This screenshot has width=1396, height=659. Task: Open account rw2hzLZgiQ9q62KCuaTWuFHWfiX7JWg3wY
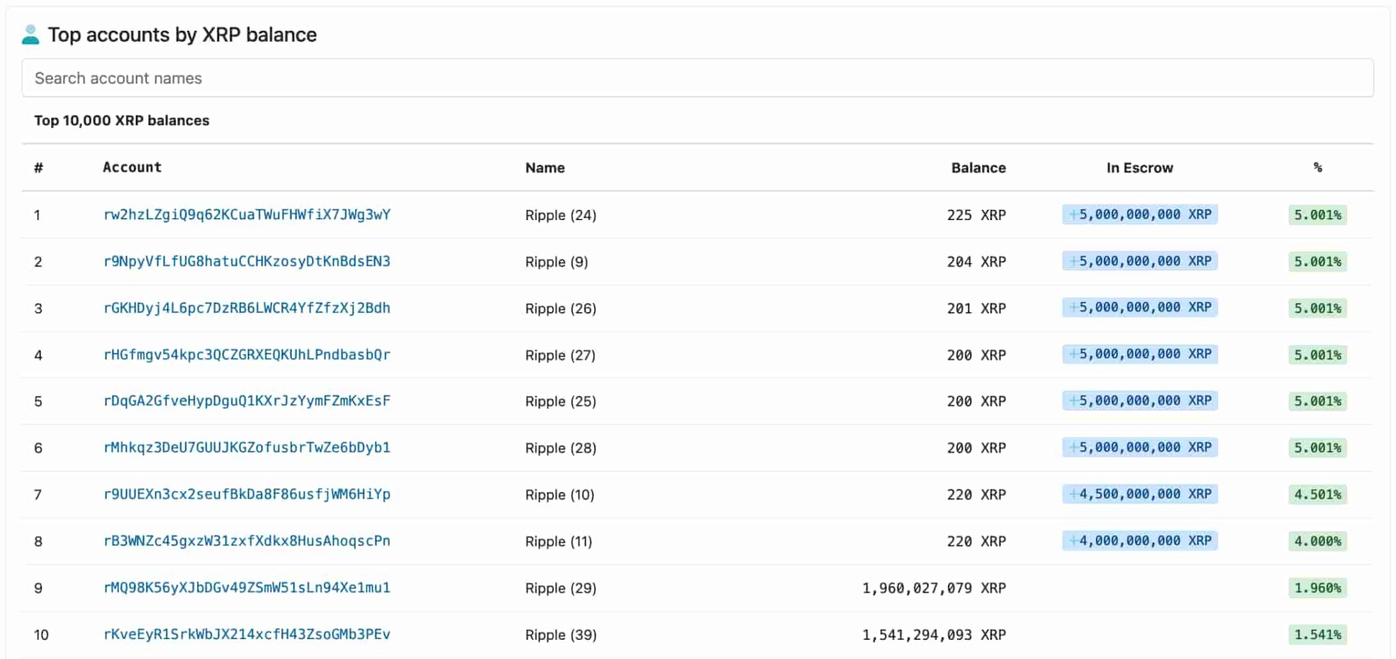[x=247, y=214]
